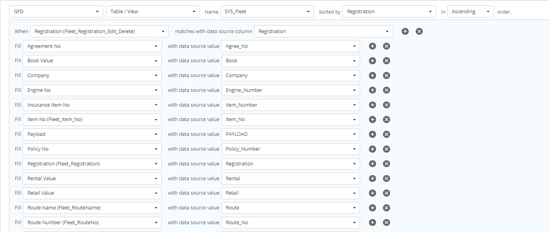The width and height of the screenshot is (549, 232).
Task: Expand the Item_No data source value dropdown
Action: pyautogui.click(x=290, y=120)
